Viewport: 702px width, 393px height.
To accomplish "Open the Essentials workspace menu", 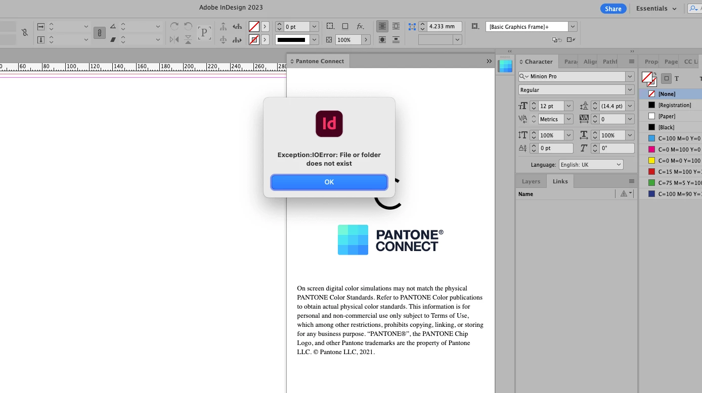I will (x=656, y=9).
